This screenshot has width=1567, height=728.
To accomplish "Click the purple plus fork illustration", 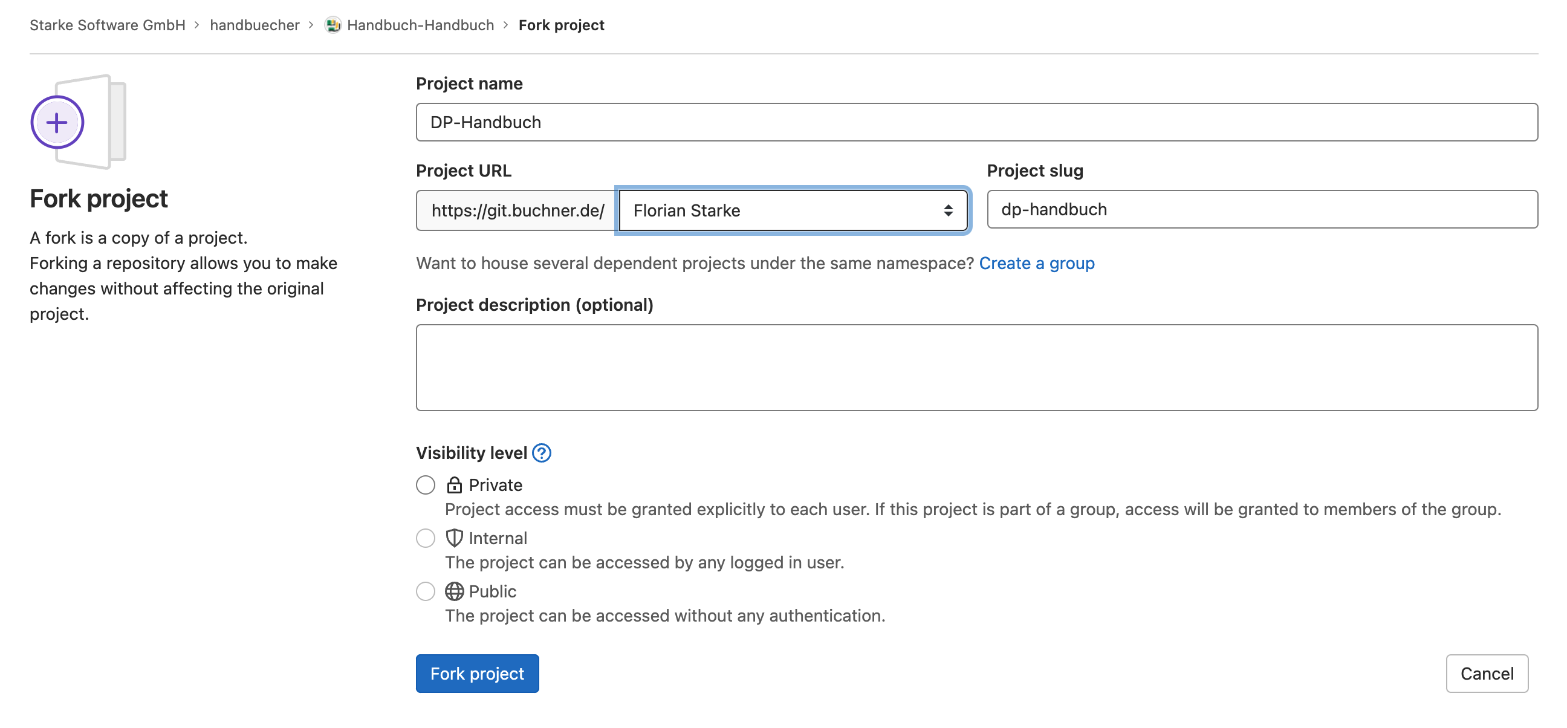I will (x=57, y=122).
